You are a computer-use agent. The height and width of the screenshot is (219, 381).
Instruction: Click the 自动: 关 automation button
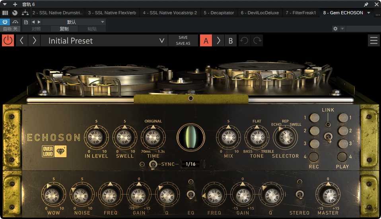click(x=10, y=29)
